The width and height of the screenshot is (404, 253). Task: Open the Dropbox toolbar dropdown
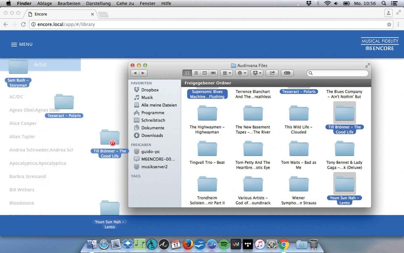[x=257, y=73]
